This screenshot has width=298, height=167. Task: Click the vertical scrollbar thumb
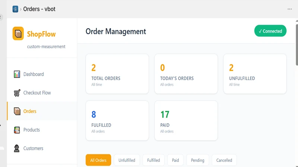point(297,45)
